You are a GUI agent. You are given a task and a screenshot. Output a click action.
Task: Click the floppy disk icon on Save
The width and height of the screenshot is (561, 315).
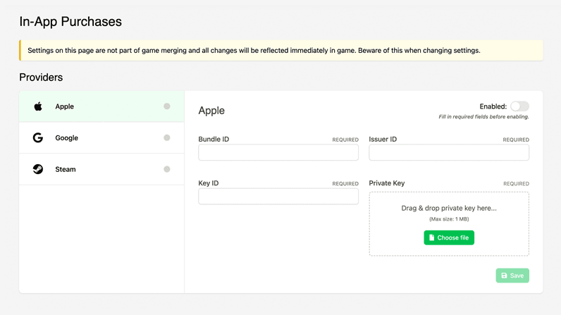(504, 276)
